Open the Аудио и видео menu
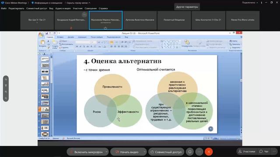 63,8
